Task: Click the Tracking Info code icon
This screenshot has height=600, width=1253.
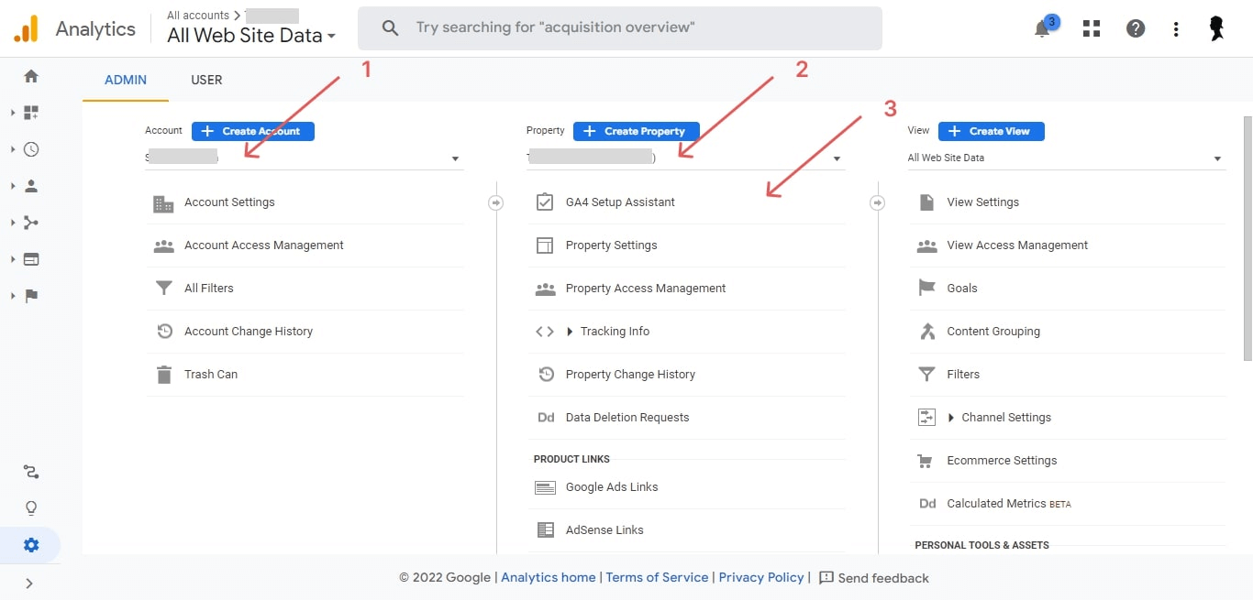Action: click(545, 332)
